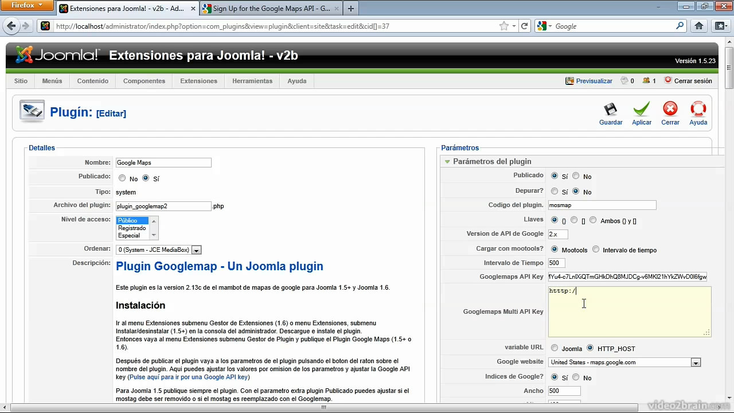Click the Ancho input field

tap(564, 391)
